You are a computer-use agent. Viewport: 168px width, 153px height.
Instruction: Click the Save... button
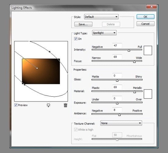[83, 24]
